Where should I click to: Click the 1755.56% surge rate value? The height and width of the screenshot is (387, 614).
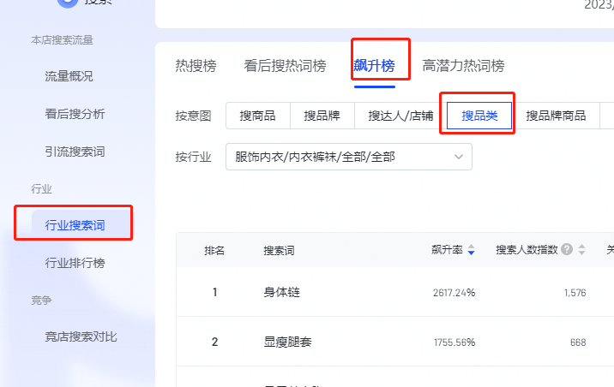[x=454, y=342]
